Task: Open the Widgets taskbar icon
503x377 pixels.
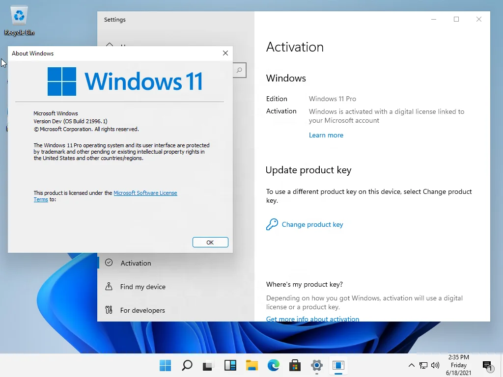Action: (x=230, y=365)
